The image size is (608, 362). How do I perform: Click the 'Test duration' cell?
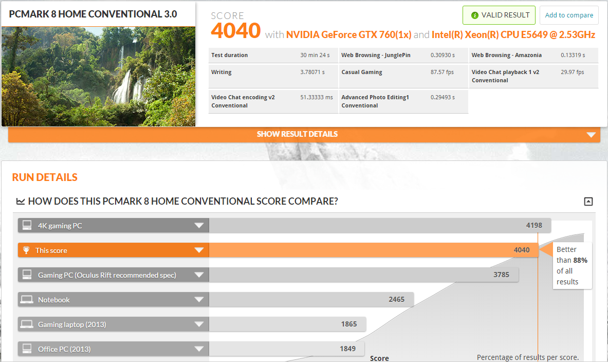tap(230, 55)
